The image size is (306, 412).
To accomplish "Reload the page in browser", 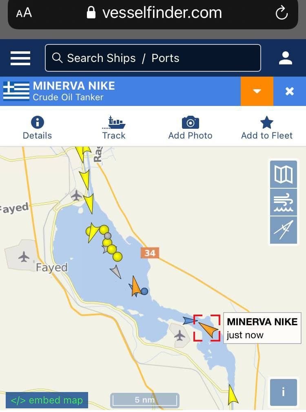I will coord(282,13).
